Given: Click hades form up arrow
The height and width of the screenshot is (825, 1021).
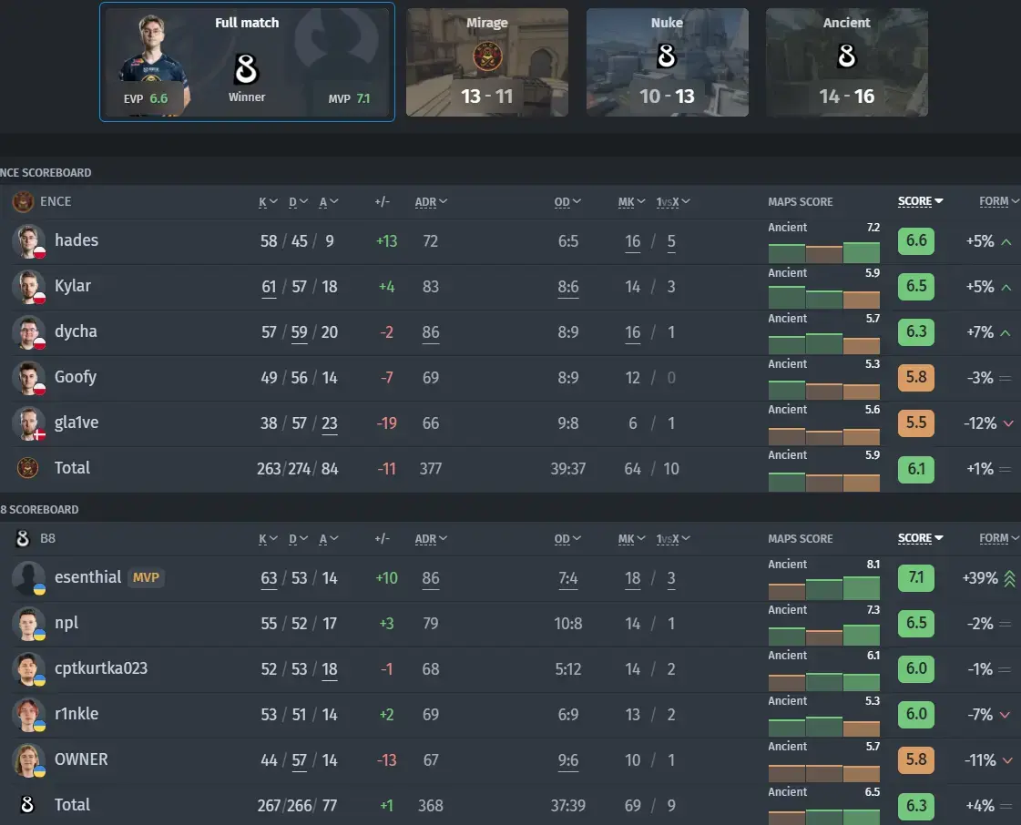Looking at the screenshot, I should [x=1006, y=241].
